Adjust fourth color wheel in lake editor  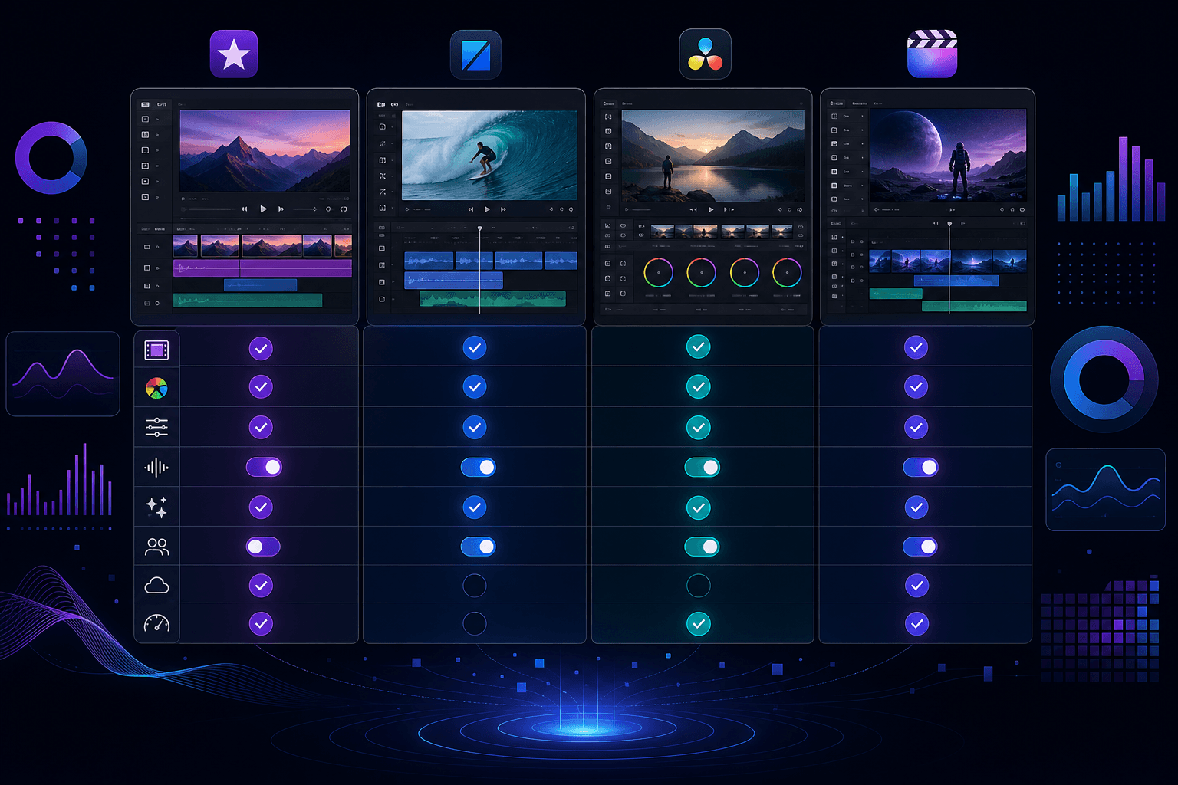(787, 273)
